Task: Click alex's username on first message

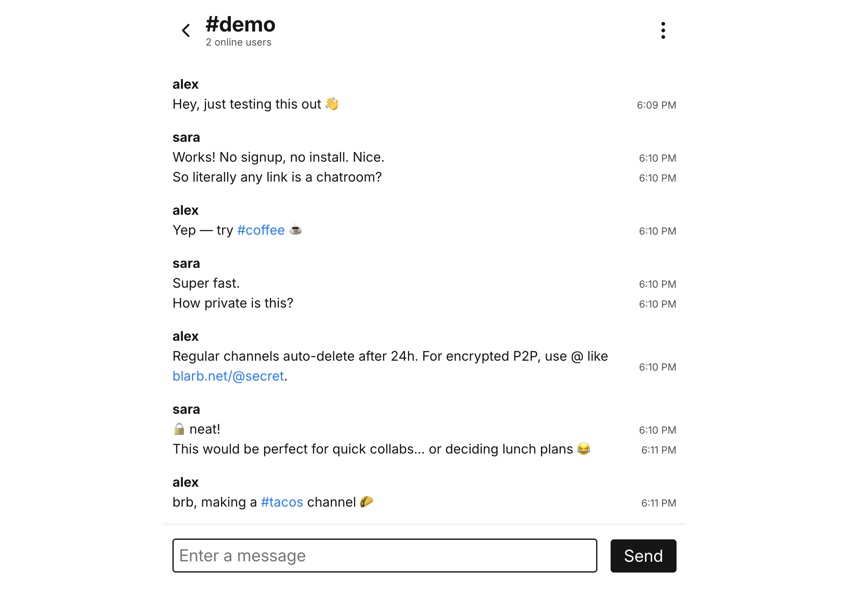Action: tap(185, 84)
